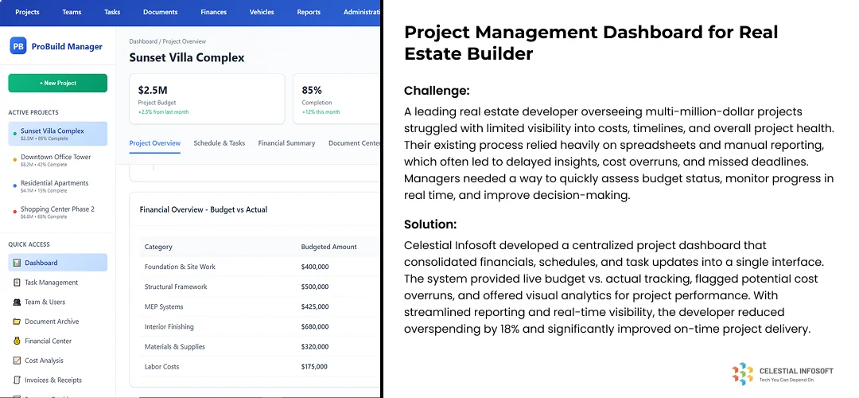Open Cost Analysis in Quick Access
Viewport: 859px width, 398px height.
click(x=57, y=361)
